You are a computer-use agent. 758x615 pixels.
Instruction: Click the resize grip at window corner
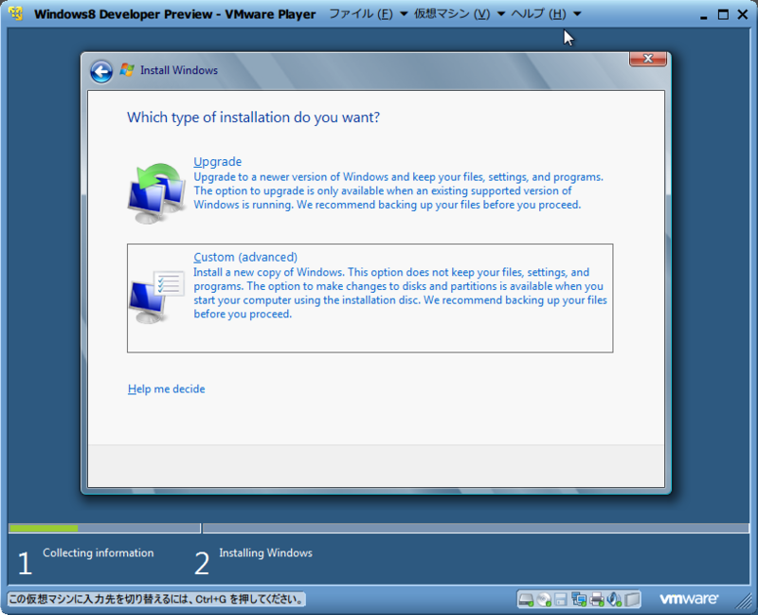744,601
